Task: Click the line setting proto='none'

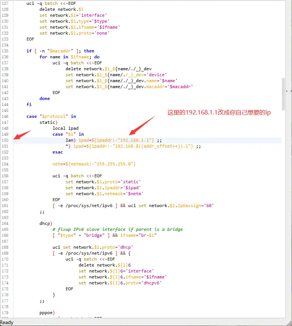Action: tap(74, 33)
